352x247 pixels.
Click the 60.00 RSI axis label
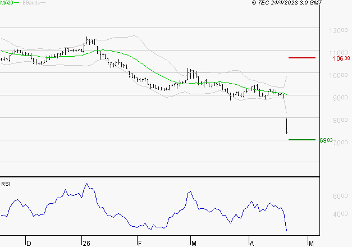(340, 196)
